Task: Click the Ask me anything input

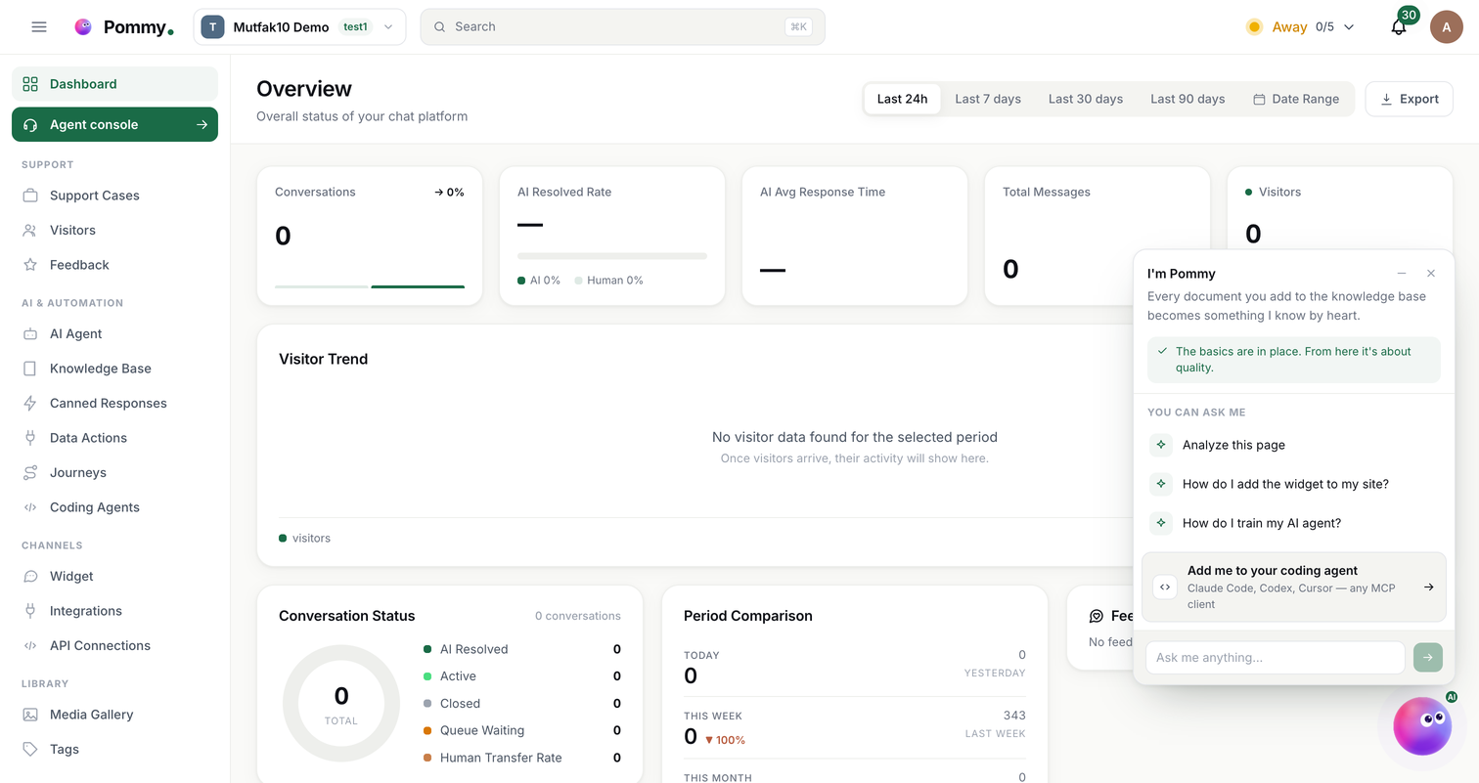Action: pos(1276,658)
